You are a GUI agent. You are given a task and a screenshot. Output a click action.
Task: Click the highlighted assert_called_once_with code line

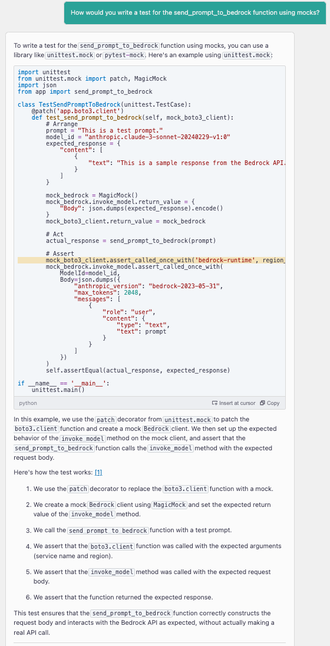point(151,261)
